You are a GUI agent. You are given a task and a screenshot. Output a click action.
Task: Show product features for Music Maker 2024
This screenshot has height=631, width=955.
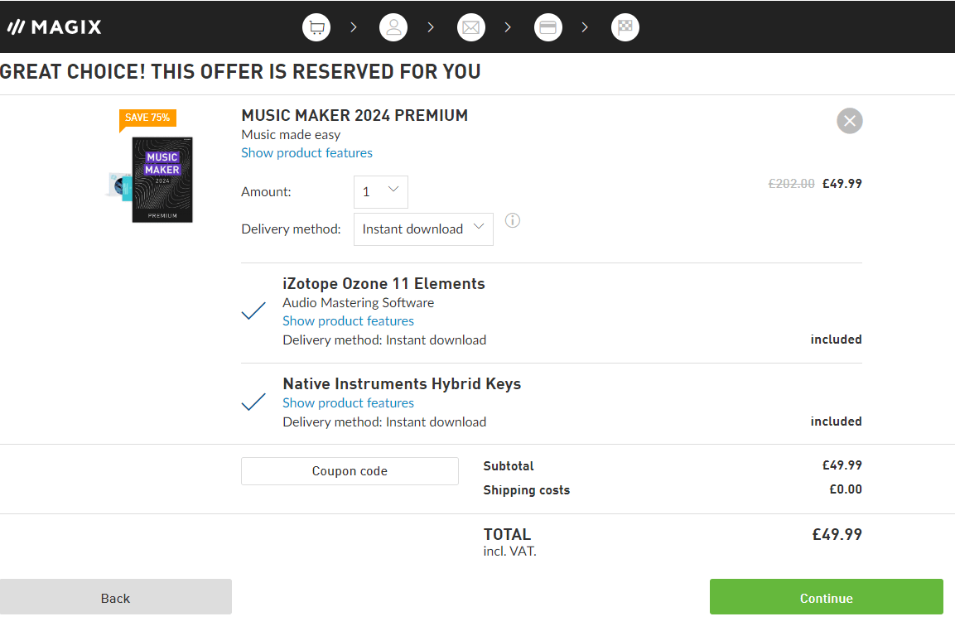[307, 153]
